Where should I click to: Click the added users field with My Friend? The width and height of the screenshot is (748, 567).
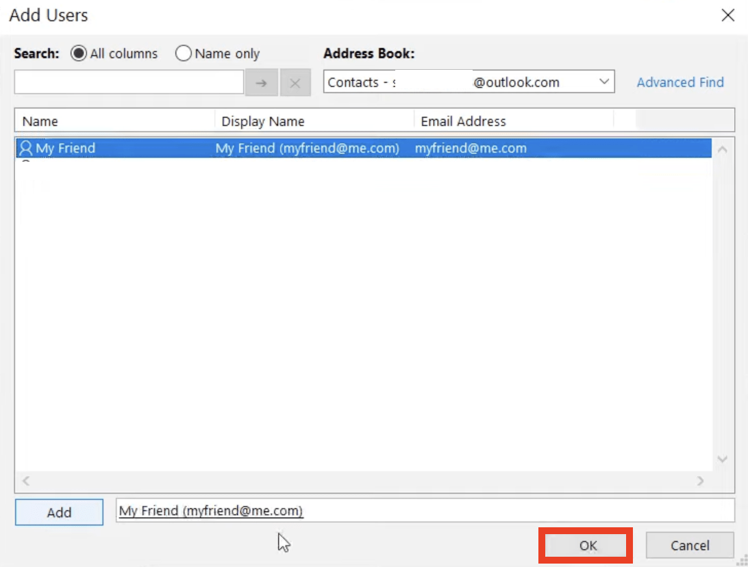425,510
